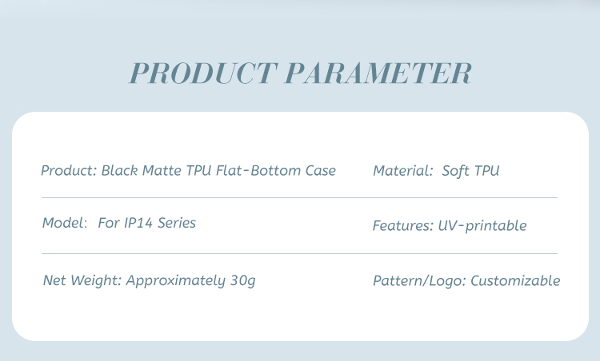The width and height of the screenshot is (600, 361).
Task: Click the "Model:" label
Action: point(64,223)
